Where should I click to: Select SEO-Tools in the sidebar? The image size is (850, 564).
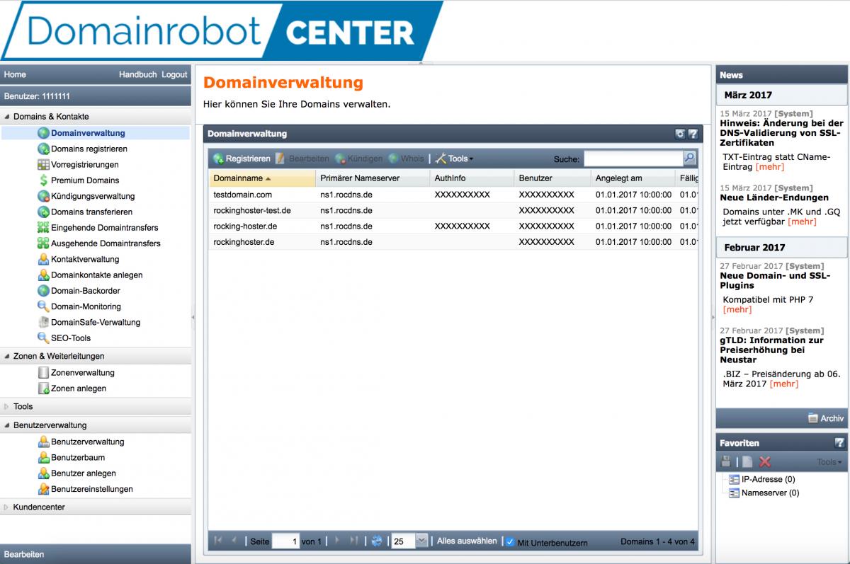[71, 338]
